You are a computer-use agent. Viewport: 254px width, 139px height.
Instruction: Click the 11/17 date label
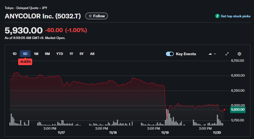pyautogui.click(x=61, y=133)
